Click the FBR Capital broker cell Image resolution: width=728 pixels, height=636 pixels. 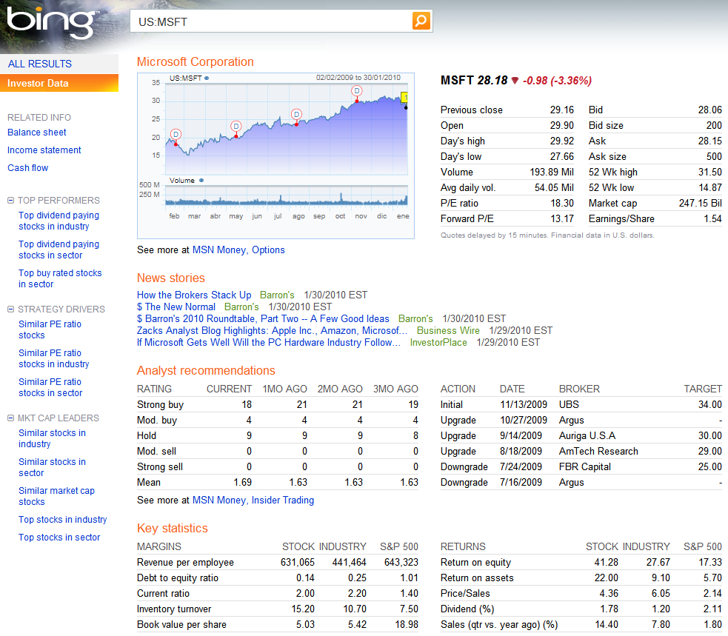click(585, 466)
